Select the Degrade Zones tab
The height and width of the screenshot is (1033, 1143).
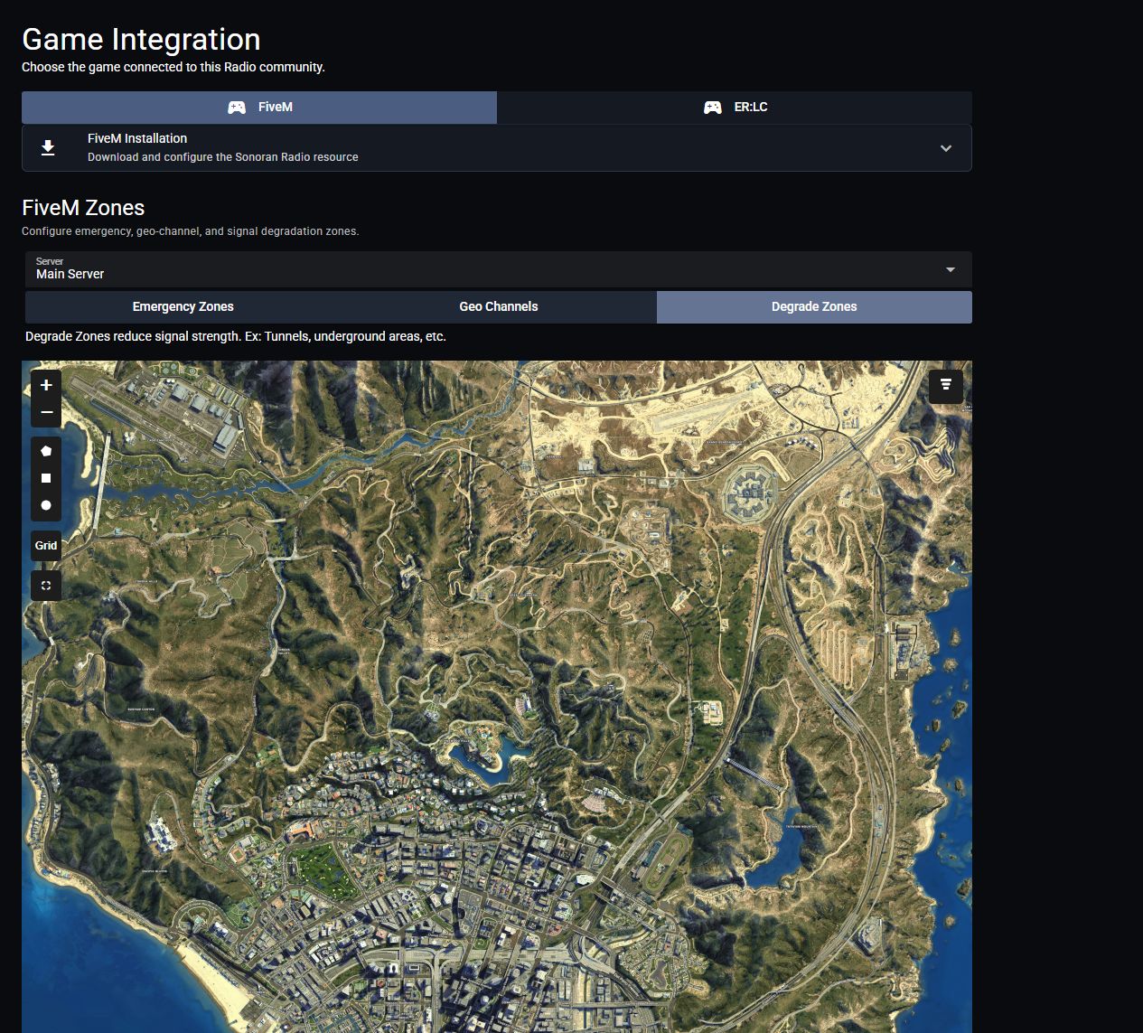click(814, 306)
